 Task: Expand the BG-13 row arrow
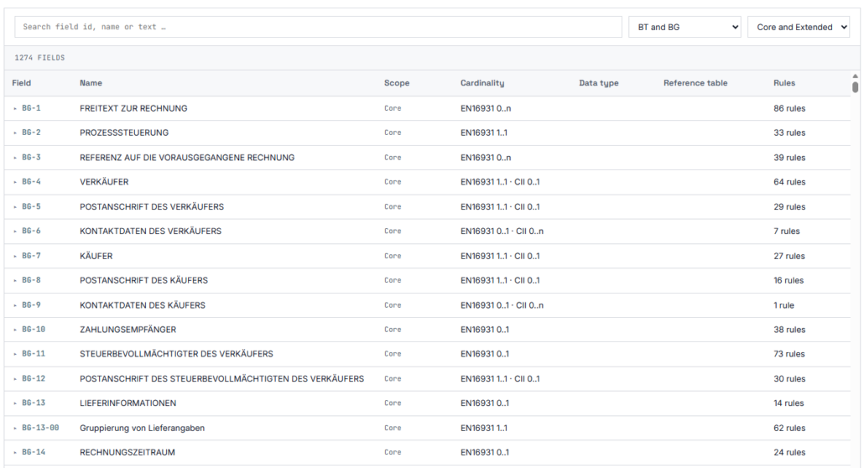point(15,403)
